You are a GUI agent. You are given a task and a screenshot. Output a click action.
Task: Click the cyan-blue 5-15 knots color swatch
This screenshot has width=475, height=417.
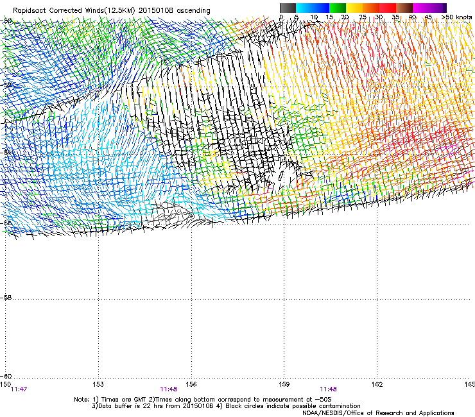[313, 8]
